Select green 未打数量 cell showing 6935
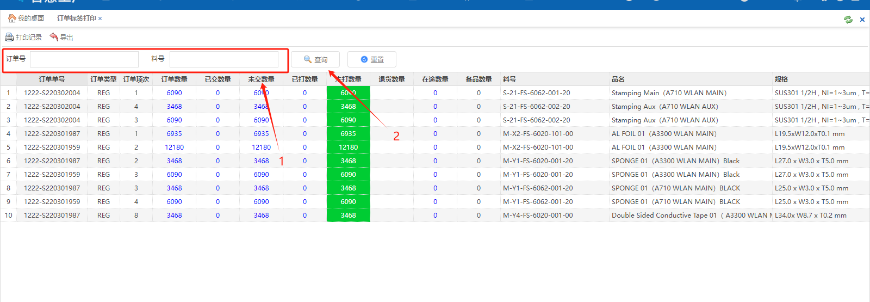 348,134
